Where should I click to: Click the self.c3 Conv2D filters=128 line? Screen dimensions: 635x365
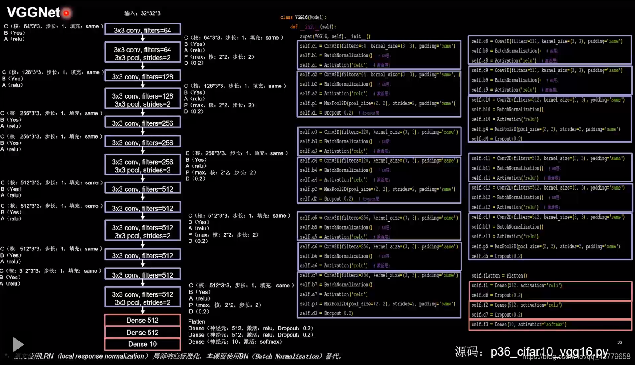(378, 132)
